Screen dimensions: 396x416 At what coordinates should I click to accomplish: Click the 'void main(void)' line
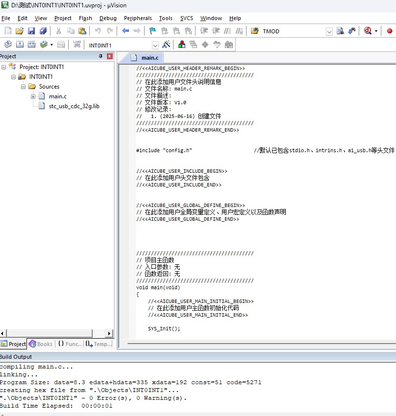[x=158, y=288]
